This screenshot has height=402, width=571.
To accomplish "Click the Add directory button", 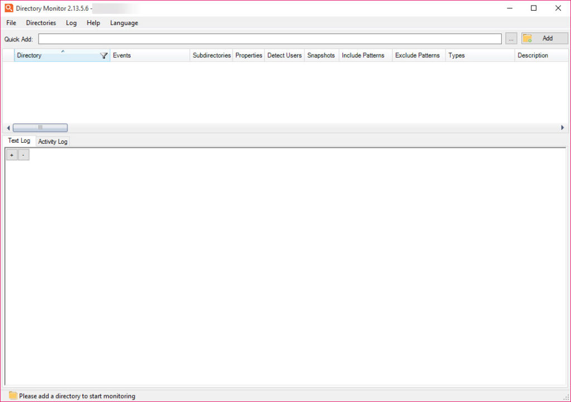I will click(544, 38).
